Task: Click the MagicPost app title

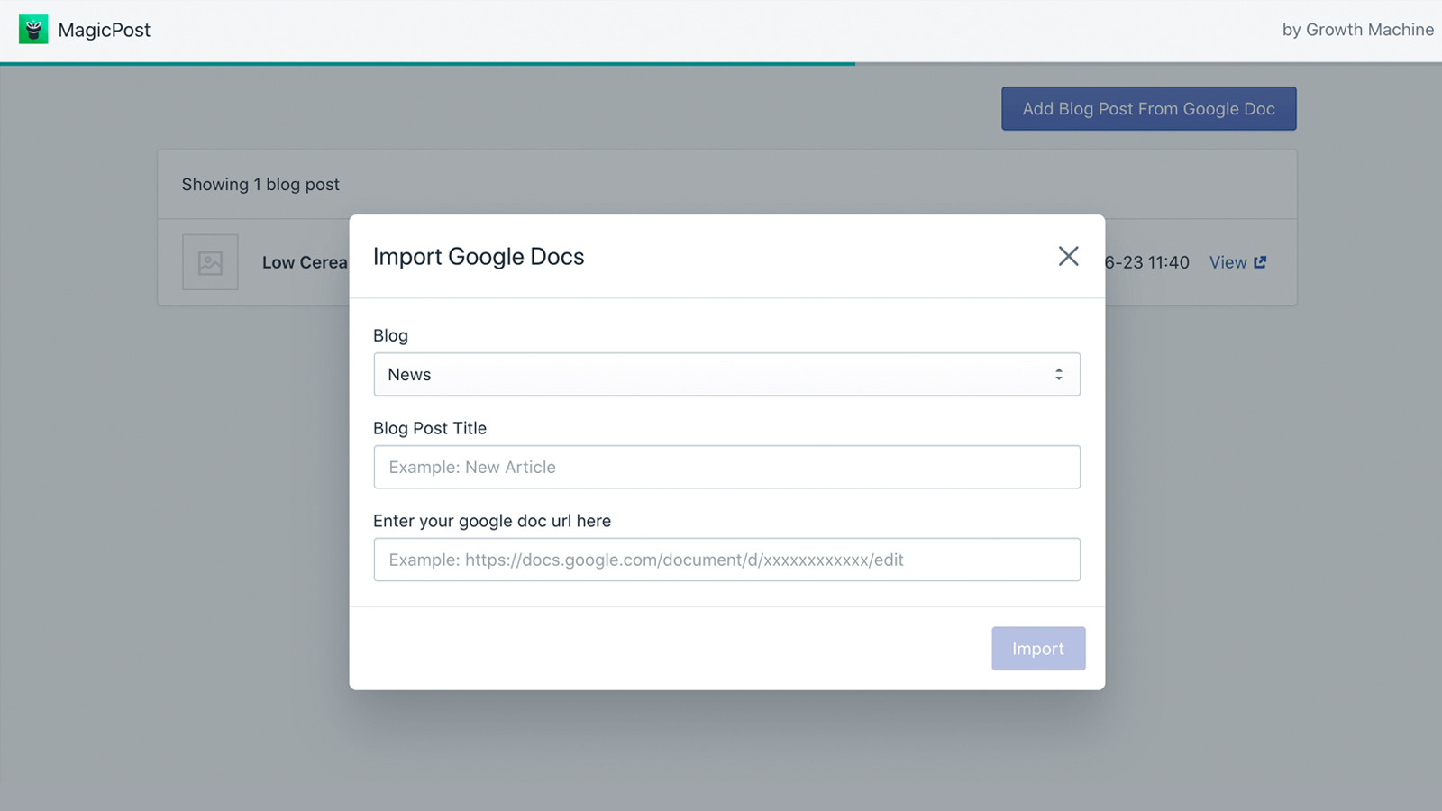Action: pos(105,30)
